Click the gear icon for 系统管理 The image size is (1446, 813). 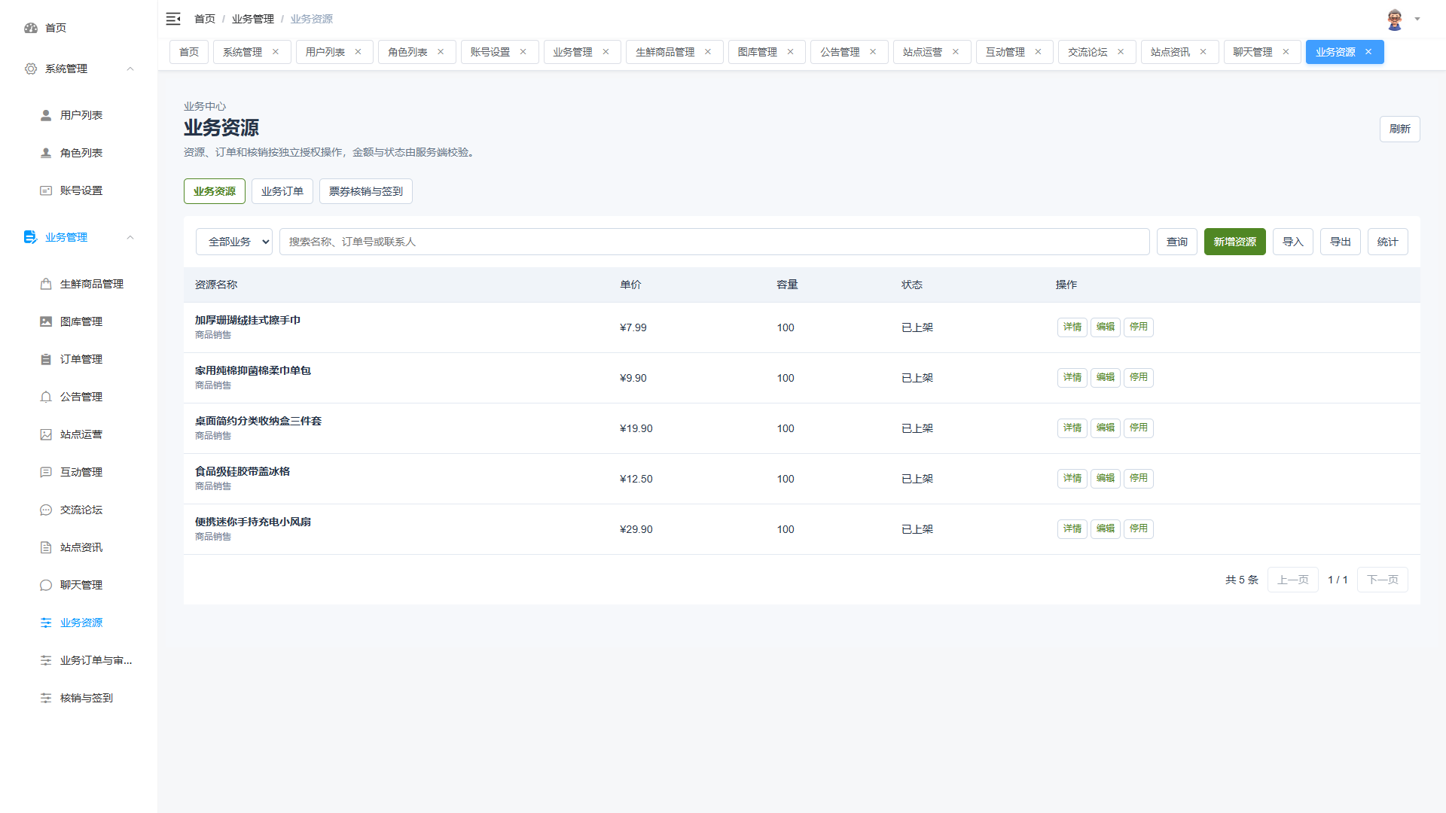31,69
